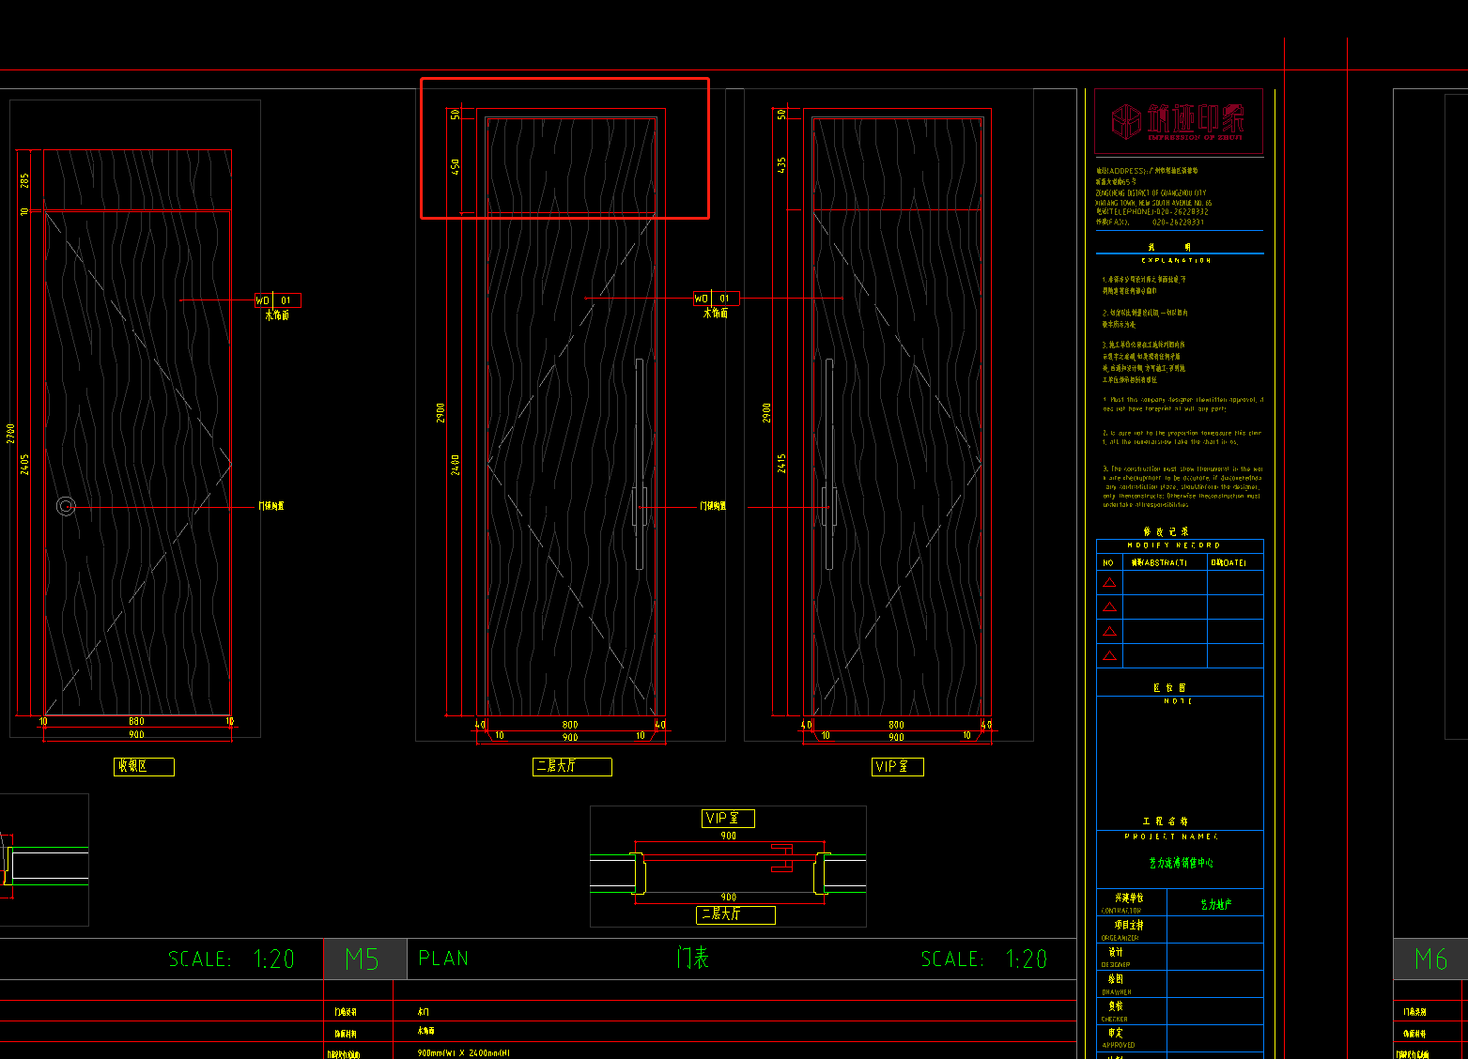Click the 2415 height dimension on VIP door
1468x1059 pixels.
(781, 463)
